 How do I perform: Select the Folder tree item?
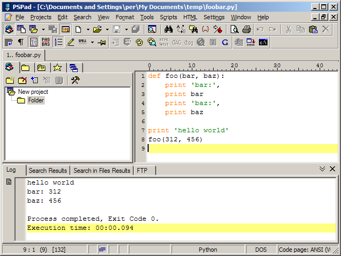(36, 100)
